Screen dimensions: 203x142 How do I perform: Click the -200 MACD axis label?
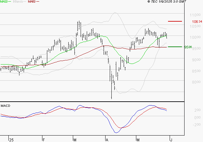point(188,125)
